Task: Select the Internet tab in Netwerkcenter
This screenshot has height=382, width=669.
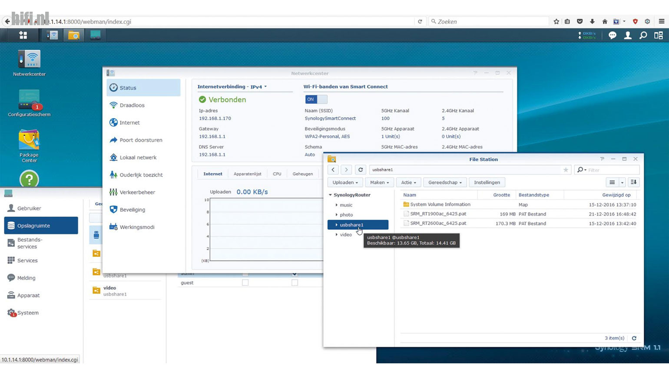Action: pos(213,174)
